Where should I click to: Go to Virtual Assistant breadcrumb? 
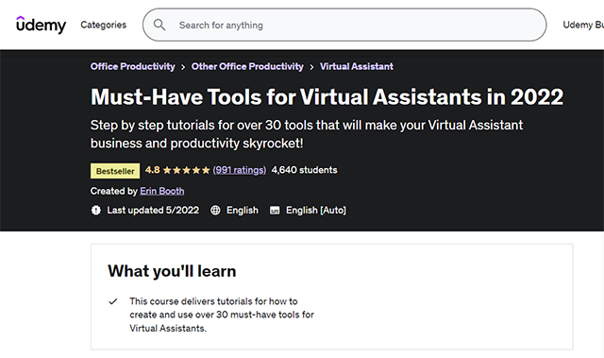point(357,66)
